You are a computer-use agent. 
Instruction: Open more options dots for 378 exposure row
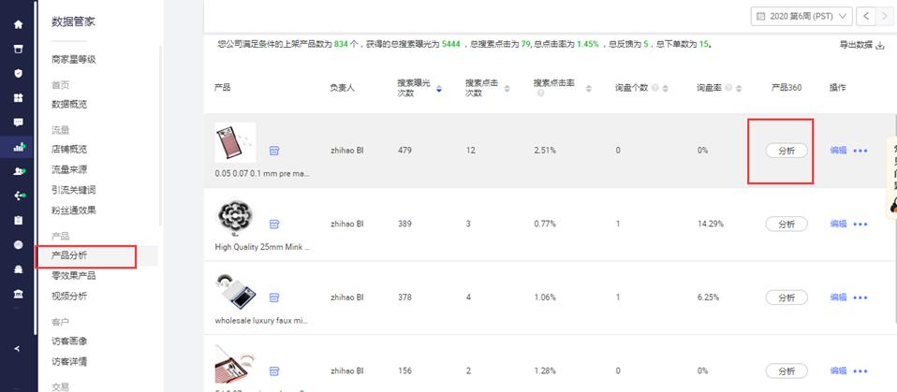click(x=860, y=298)
